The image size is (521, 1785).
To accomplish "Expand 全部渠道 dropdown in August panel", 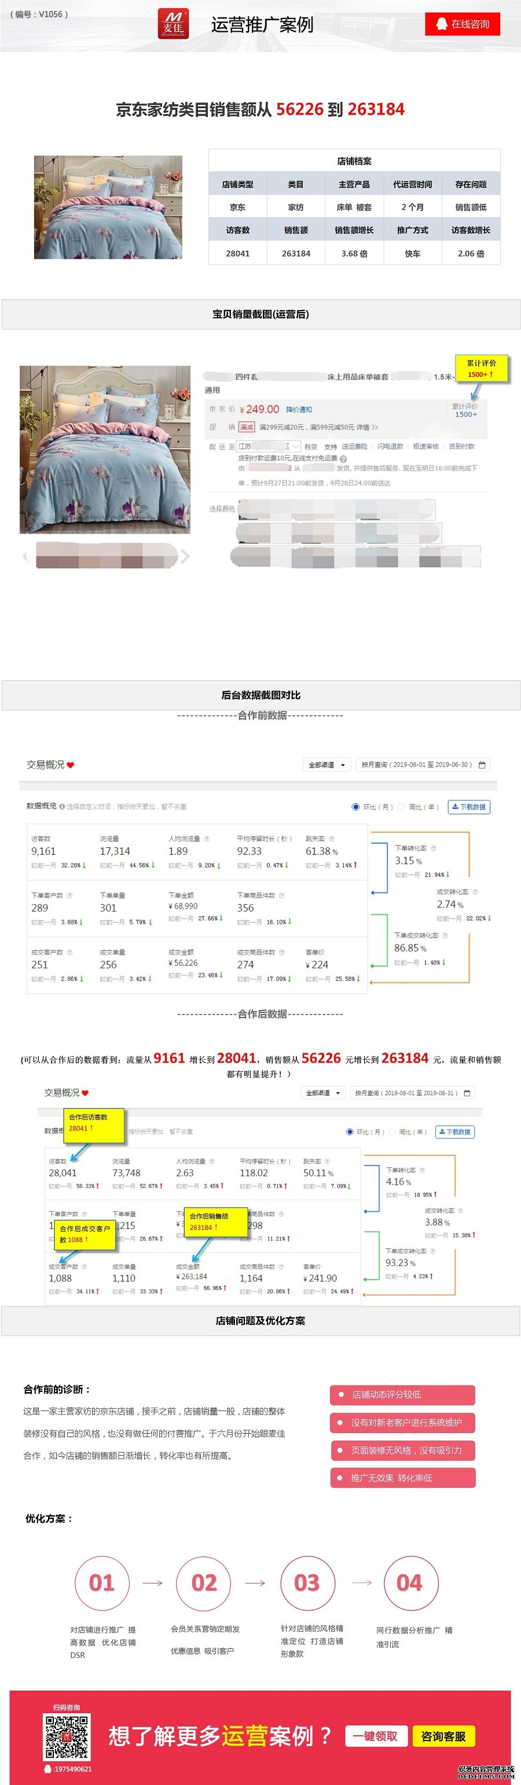I will tap(324, 1093).
